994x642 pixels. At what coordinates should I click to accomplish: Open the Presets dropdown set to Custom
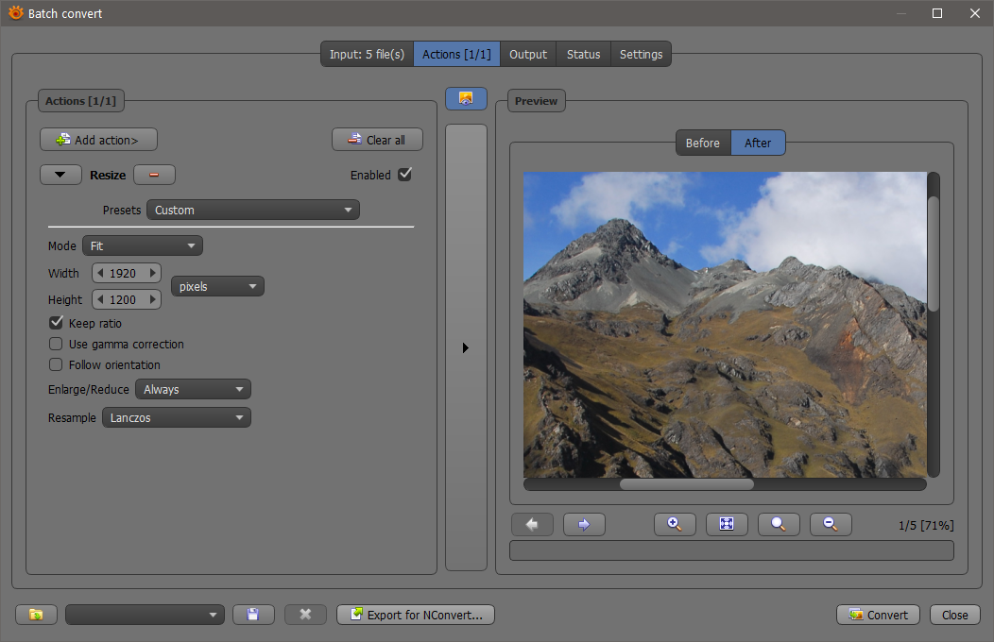click(x=252, y=210)
